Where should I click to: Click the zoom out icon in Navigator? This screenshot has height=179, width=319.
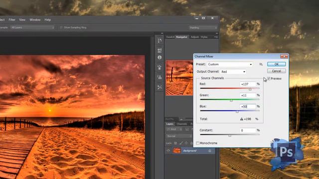tap(181, 119)
